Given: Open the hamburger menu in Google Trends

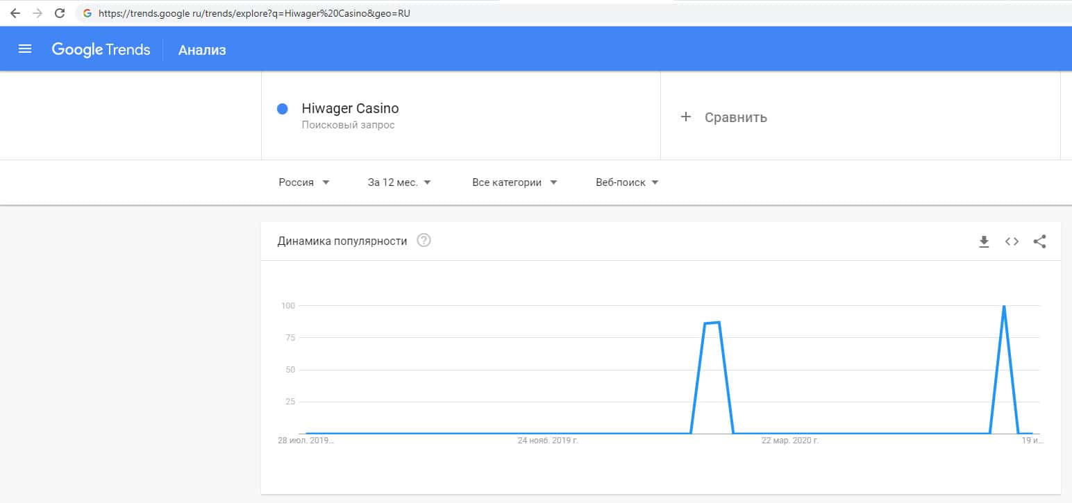Looking at the screenshot, I should [x=25, y=49].
